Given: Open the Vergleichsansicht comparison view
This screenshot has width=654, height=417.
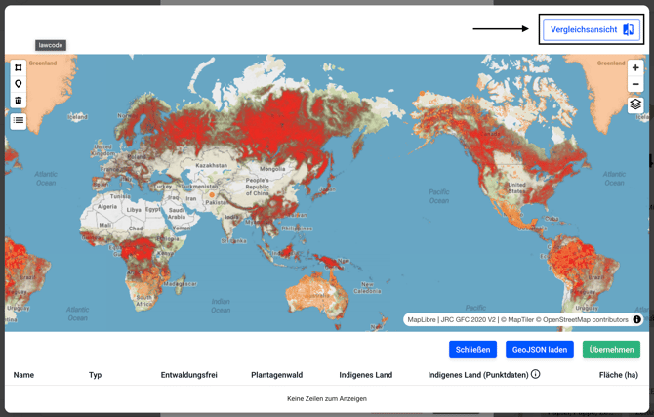Looking at the screenshot, I should pos(592,29).
